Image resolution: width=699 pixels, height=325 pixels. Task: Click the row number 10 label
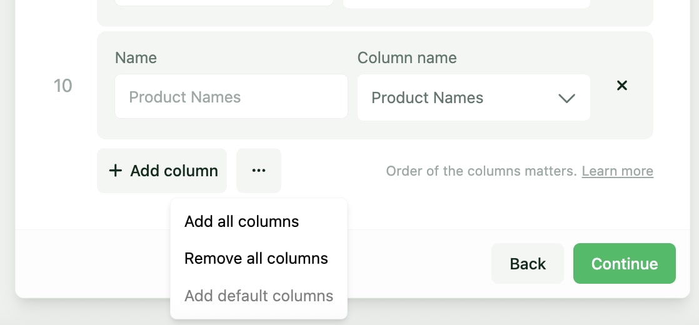point(63,86)
